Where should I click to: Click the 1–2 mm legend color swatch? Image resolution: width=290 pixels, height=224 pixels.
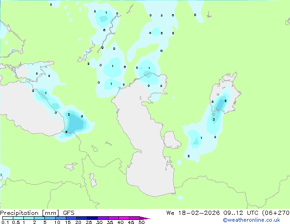(x=29, y=218)
